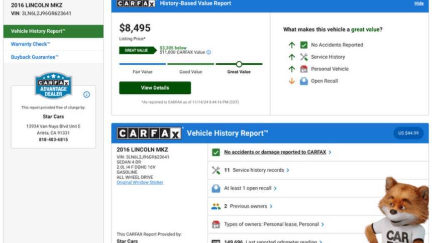Expand Types of owners chevron
432x243 pixels.
pyautogui.click(x=322, y=224)
